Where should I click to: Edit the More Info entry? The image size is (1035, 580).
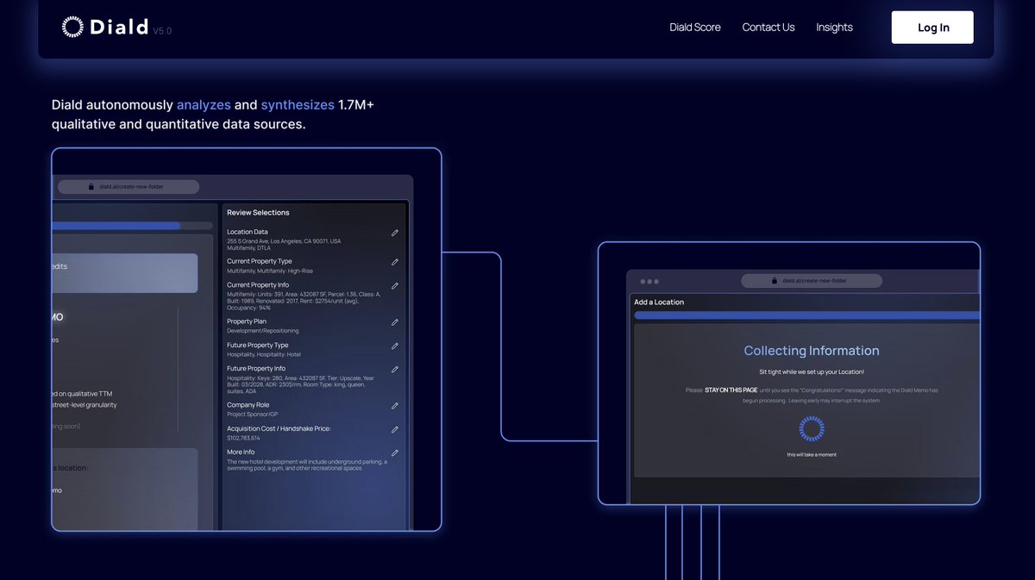pos(395,452)
